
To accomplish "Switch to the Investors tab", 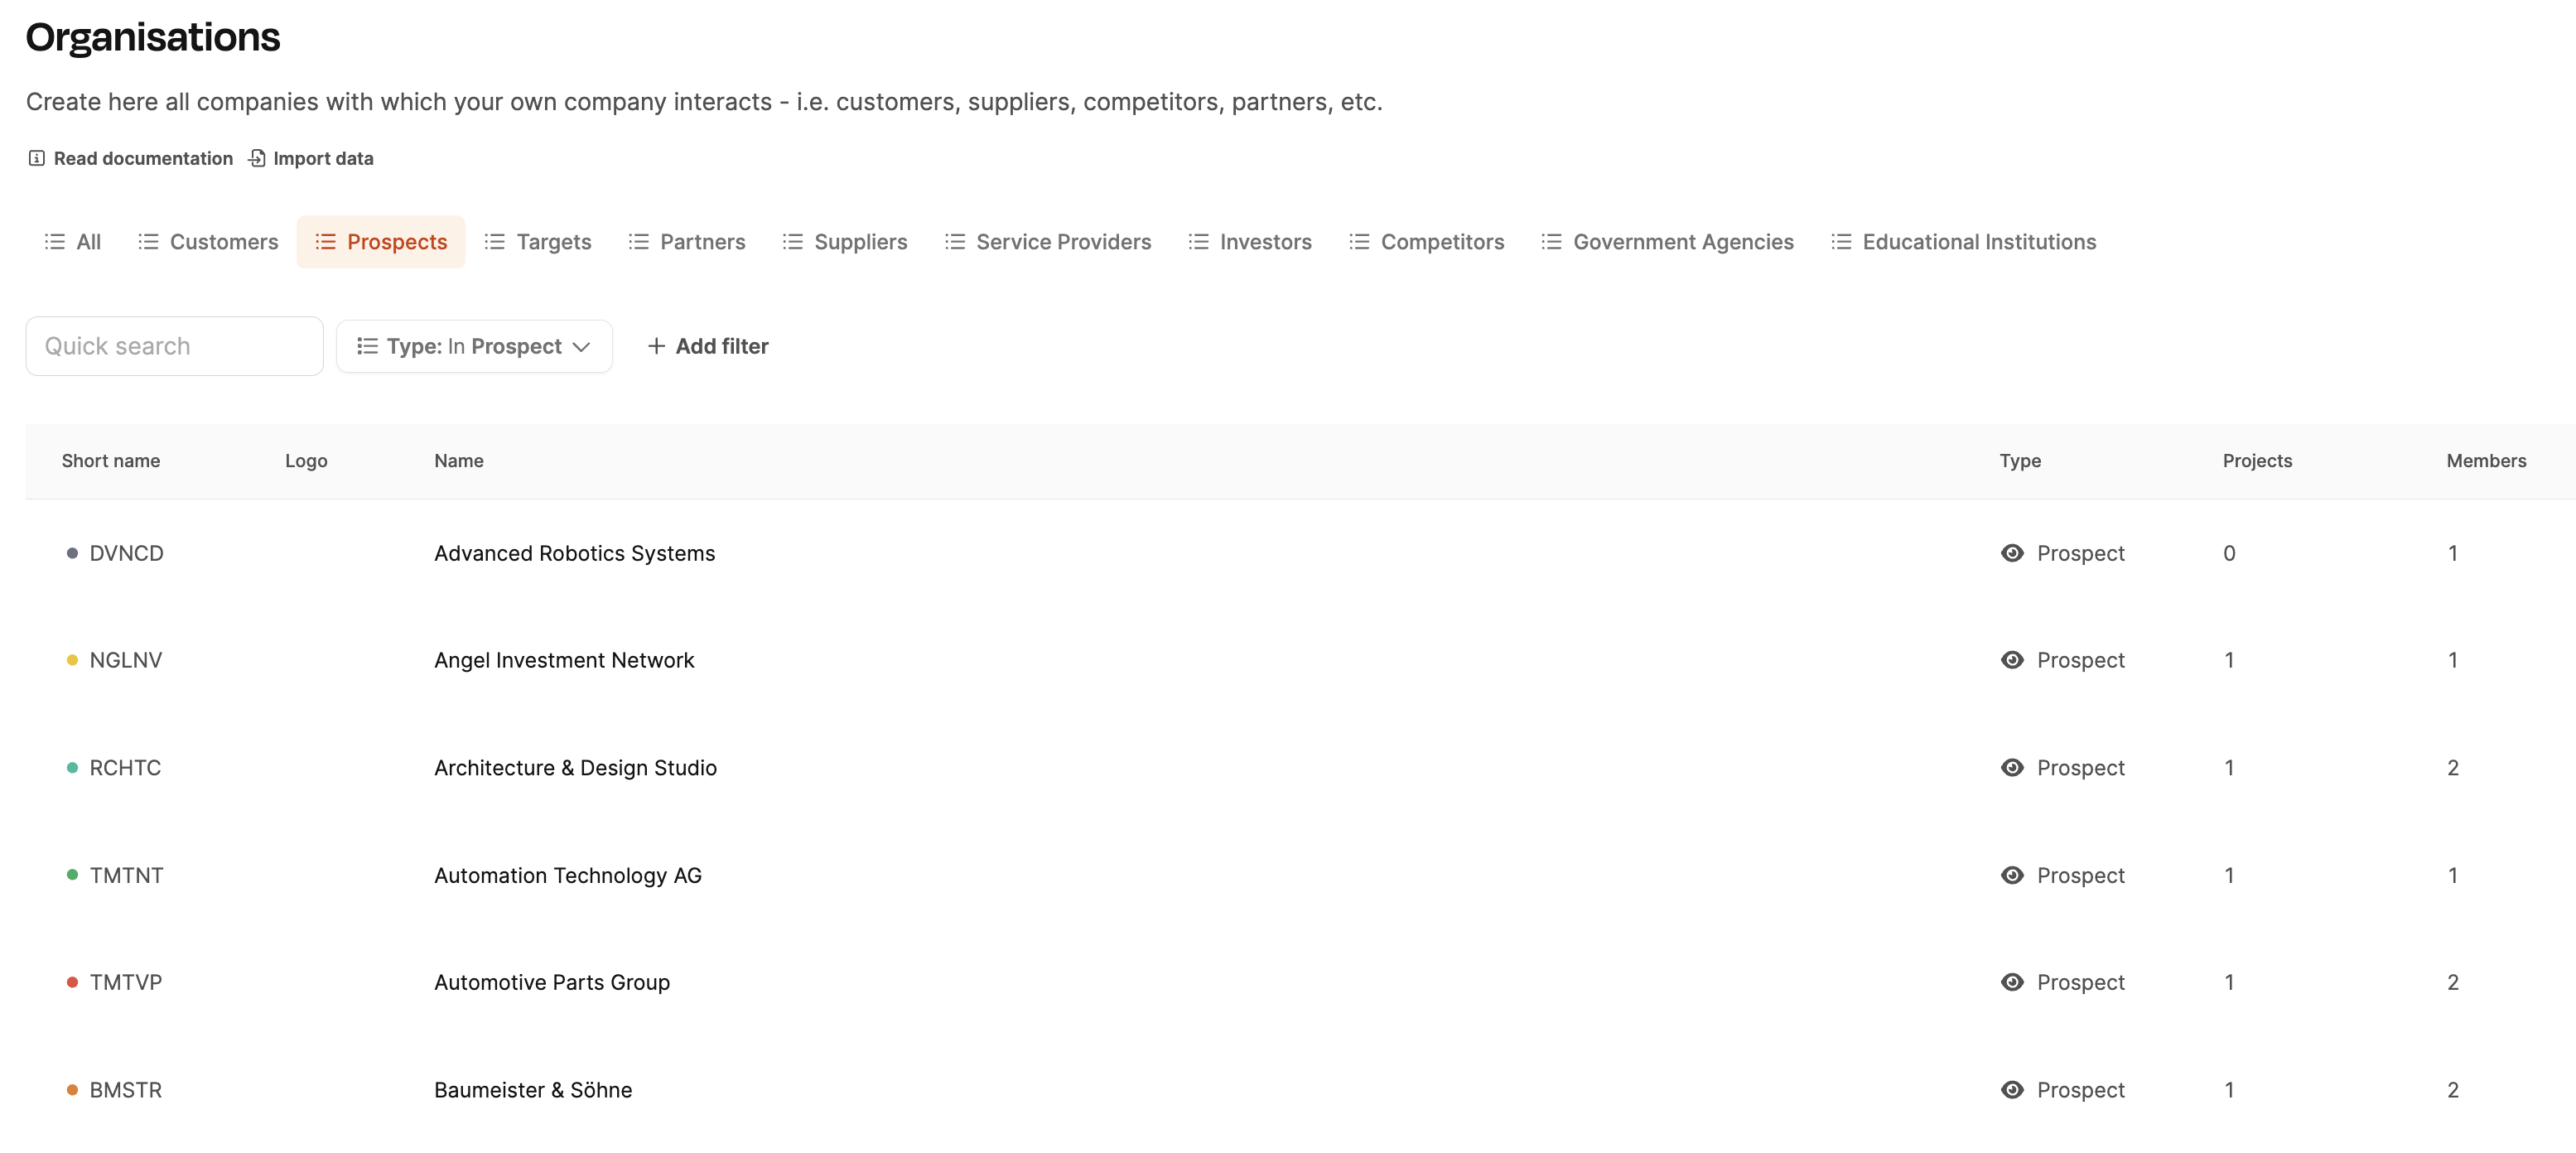I will (1250, 242).
